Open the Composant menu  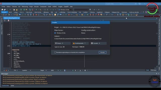point(43,6)
